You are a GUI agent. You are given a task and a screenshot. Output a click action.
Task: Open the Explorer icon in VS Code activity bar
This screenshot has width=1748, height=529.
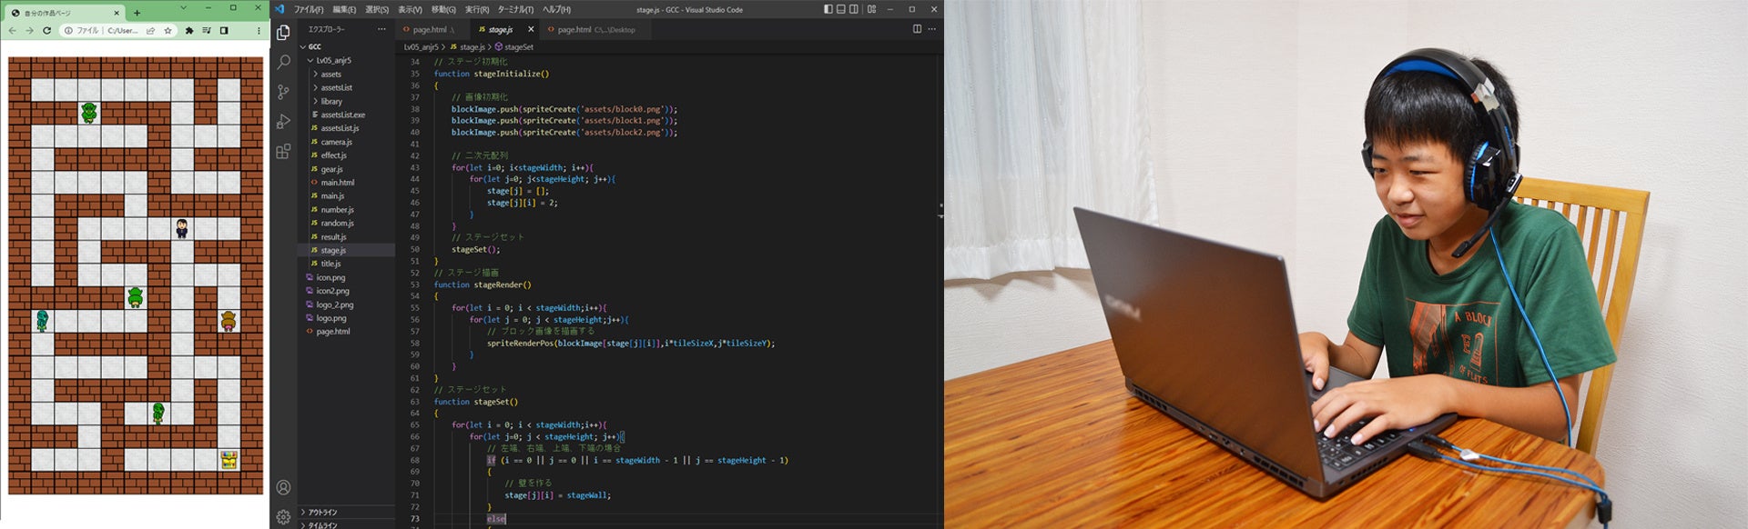point(283,33)
